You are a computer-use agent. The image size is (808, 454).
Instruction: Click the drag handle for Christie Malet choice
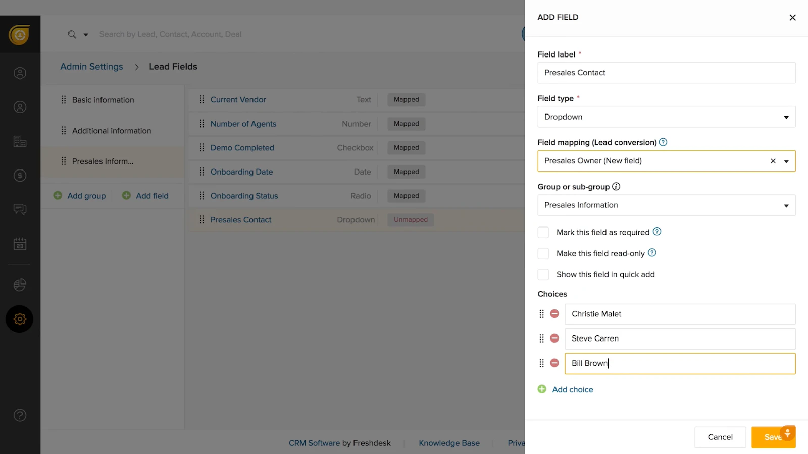542,314
